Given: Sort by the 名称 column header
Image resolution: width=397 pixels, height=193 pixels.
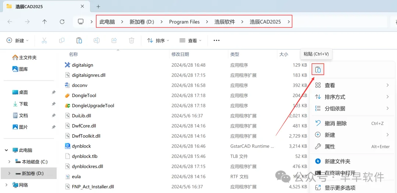Looking at the screenshot, I should [x=73, y=54].
